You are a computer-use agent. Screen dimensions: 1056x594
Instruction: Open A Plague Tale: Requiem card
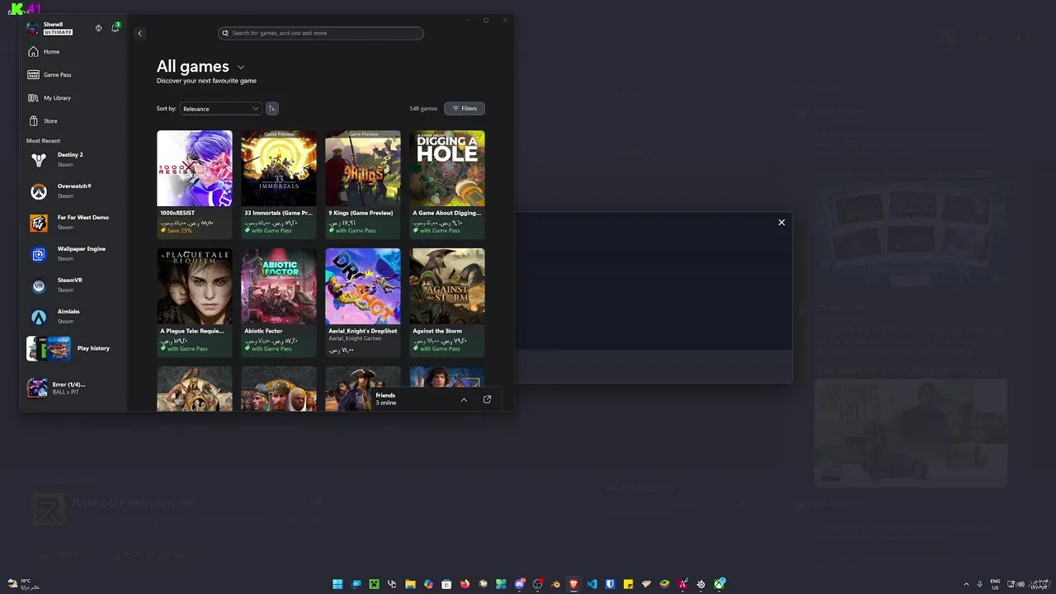(195, 302)
